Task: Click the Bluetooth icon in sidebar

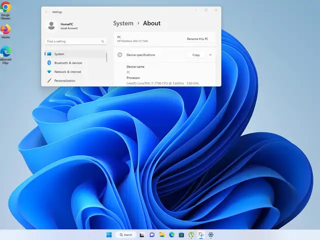Action: point(49,62)
